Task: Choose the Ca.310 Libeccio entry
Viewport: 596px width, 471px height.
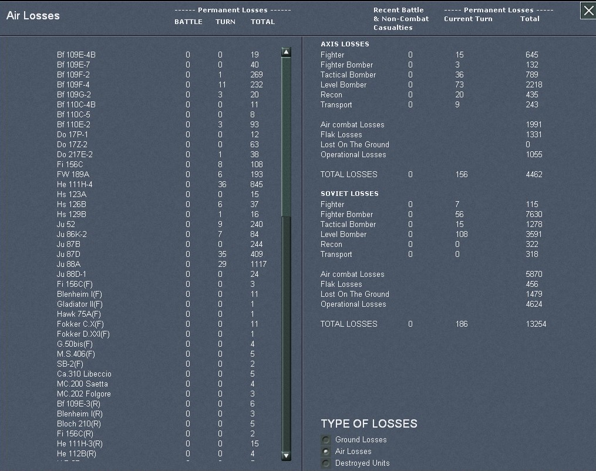Action: tap(84, 374)
